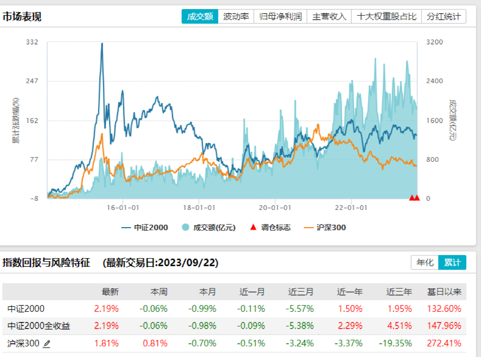Open the 十大权重股占比 tab
Viewport: 481px width, 357px height.
pyautogui.click(x=387, y=16)
